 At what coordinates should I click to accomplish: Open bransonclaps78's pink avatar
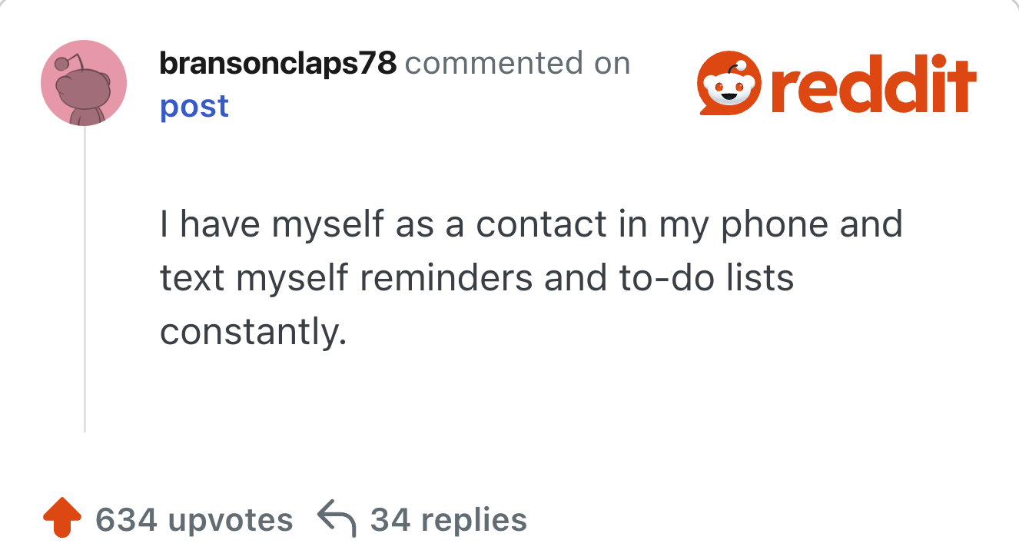tap(83, 83)
